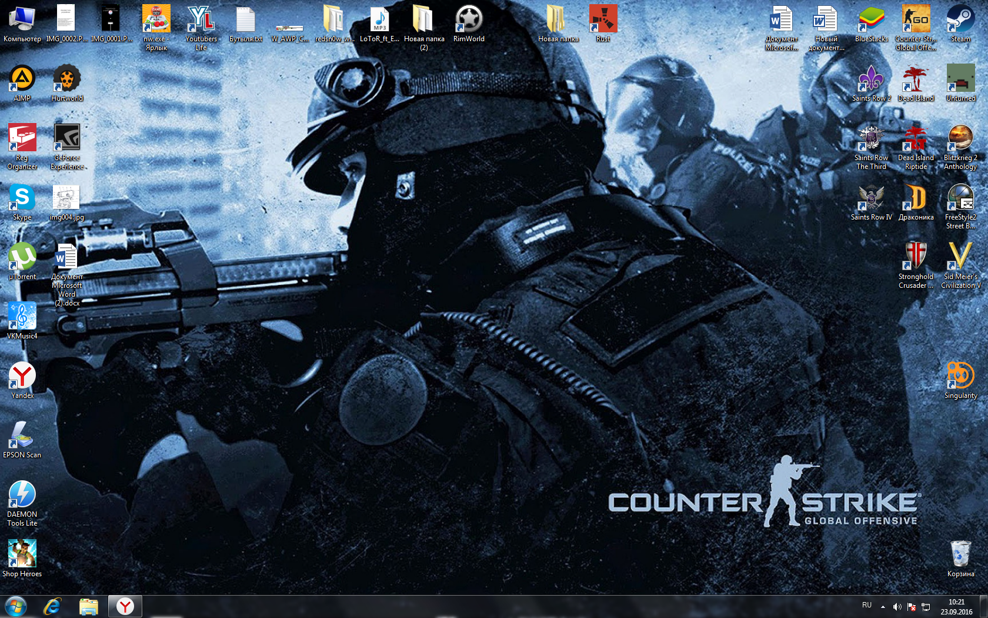Launch Sid Meier's Civilization V shortcut
Screen dimensions: 988x618
click(x=960, y=265)
